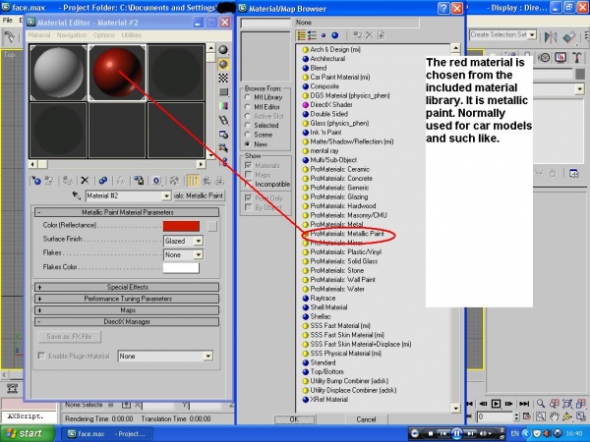Image resolution: width=590 pixels, height=442 pixels.
Task: Click the Sample Type sphere icon in Material Editor
Action: coord(223,50)
